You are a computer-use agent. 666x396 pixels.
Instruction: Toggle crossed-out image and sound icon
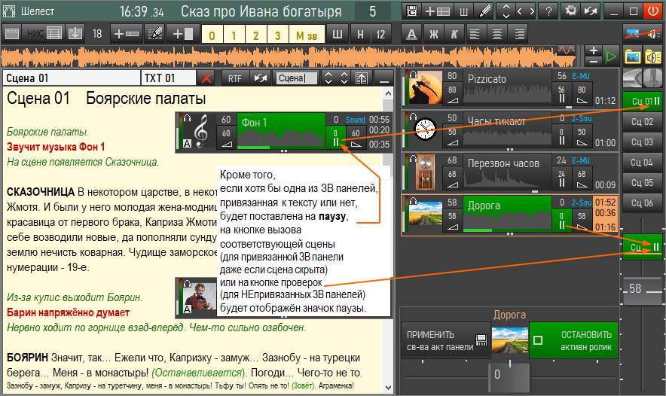[643, 33]
